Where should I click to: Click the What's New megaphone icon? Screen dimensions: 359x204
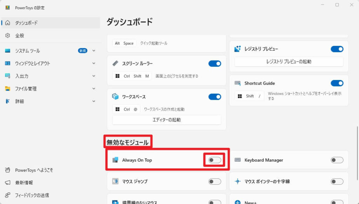coord(8,183)
